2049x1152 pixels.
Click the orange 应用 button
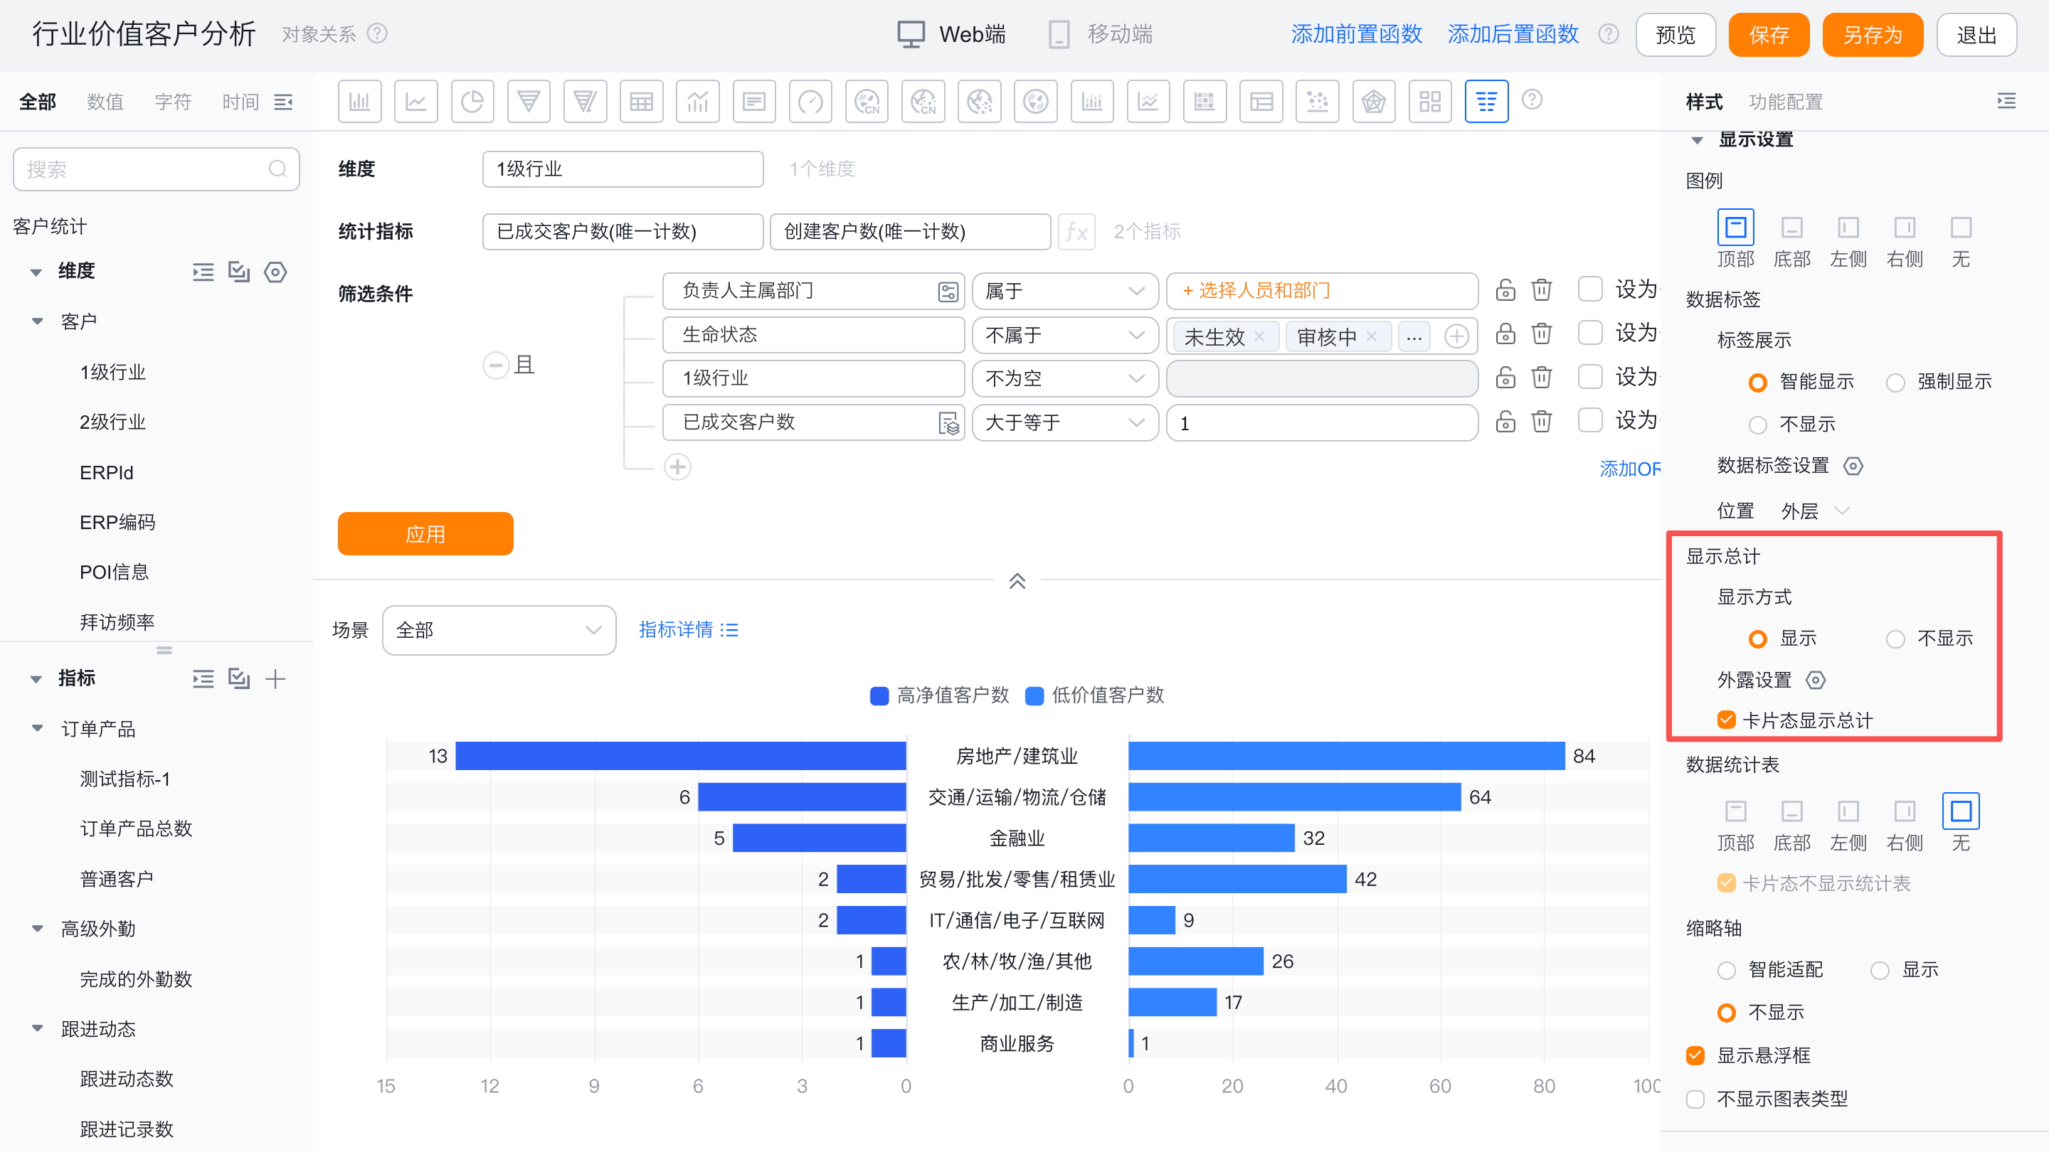pos(425,533)
